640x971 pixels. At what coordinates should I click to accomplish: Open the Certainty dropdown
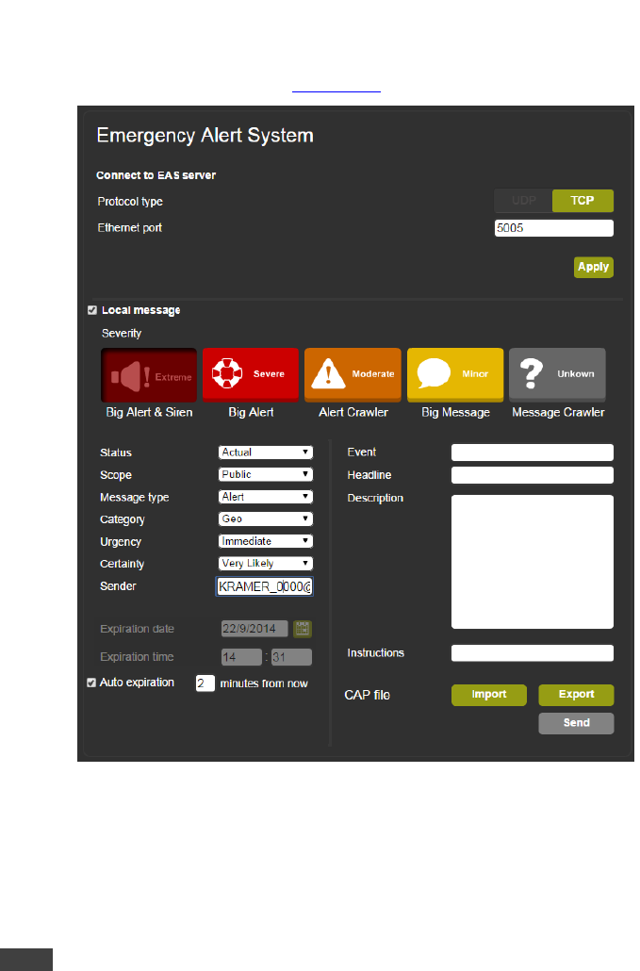point(266,564)
